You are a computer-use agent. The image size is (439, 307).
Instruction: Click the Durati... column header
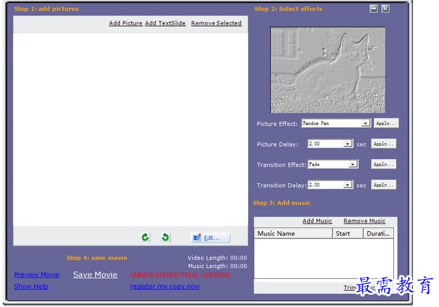pos(378,233)
